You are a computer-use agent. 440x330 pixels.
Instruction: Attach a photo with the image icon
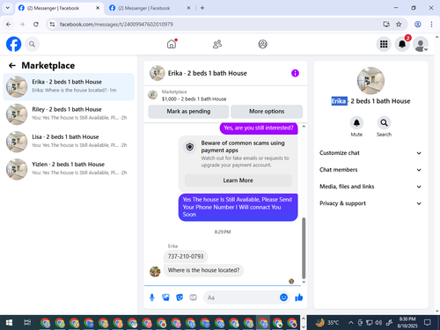165,297
